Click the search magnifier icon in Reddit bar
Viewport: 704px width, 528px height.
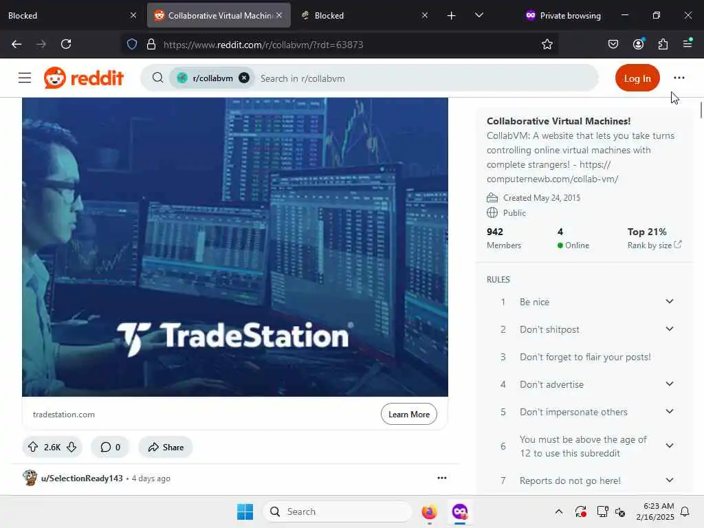[157, 78]
